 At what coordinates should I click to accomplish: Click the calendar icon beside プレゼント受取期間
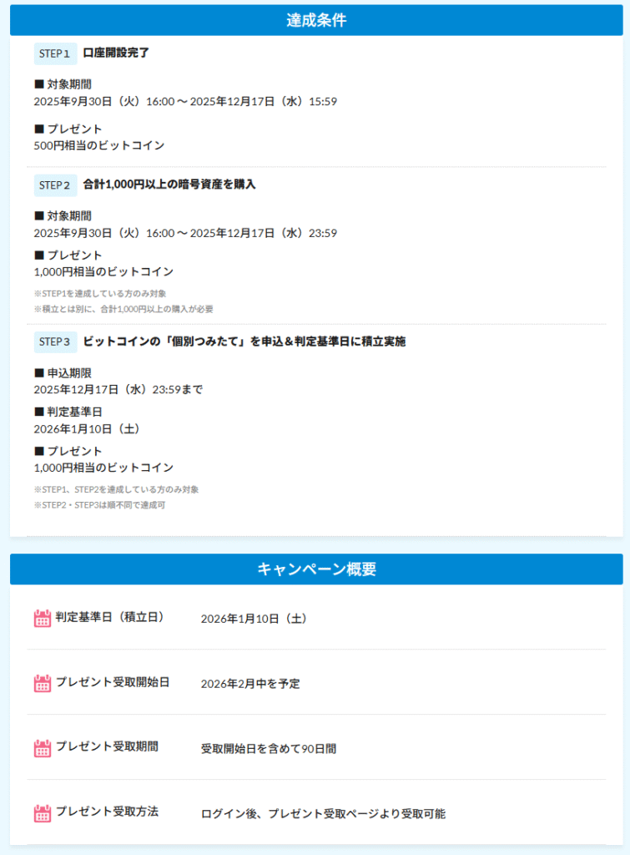click(43, 748)
